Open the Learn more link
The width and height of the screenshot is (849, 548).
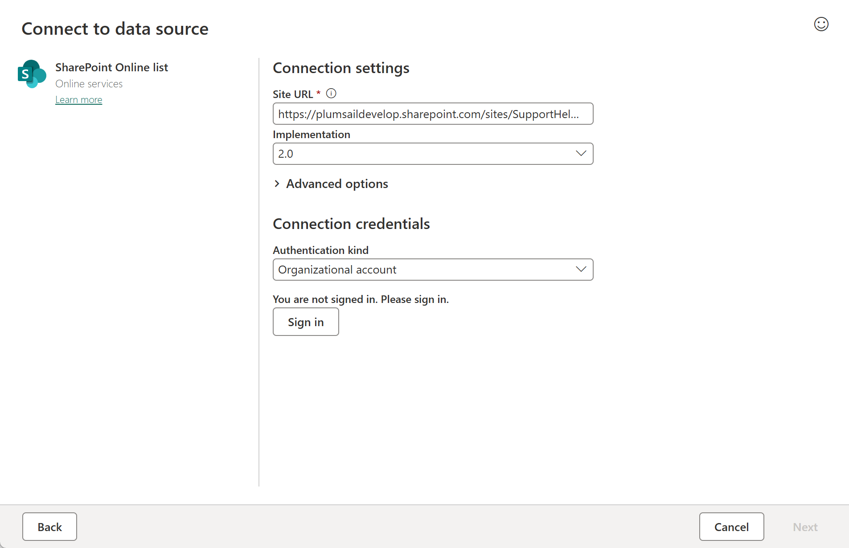click(79, 100)
